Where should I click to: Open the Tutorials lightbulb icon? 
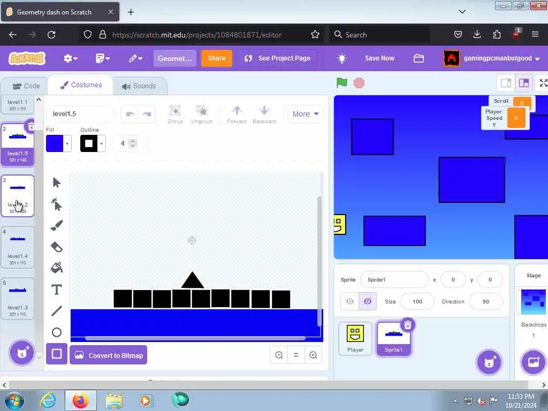click(x=342, y=58)
